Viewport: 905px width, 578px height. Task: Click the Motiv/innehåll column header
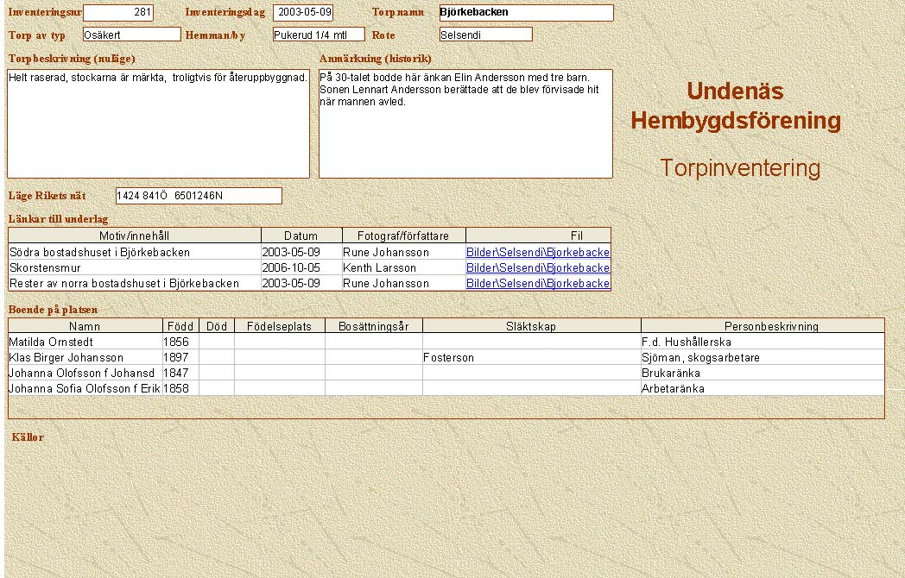pos(135,236)
